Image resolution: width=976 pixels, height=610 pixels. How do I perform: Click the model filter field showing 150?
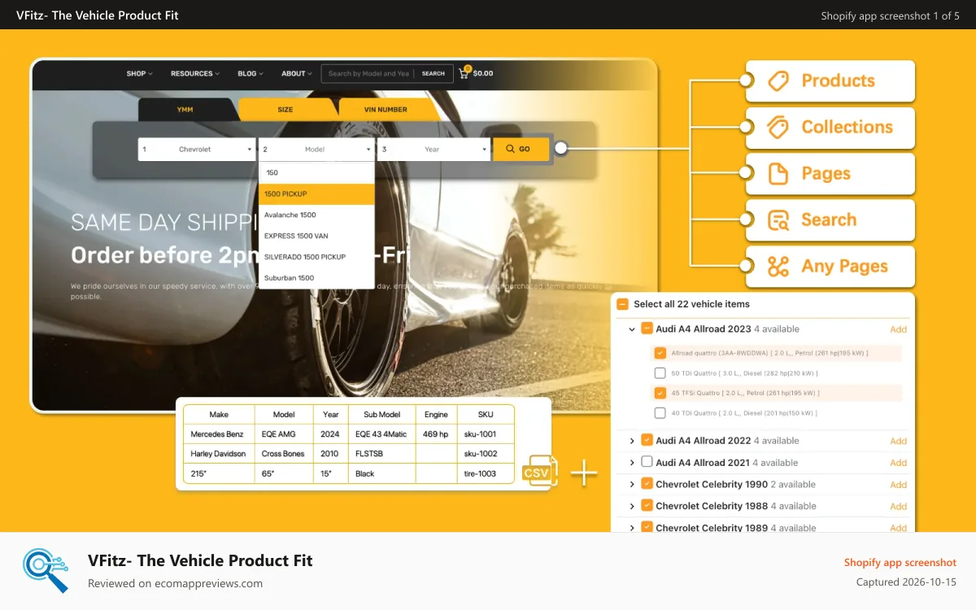click(x=317, y=172)
